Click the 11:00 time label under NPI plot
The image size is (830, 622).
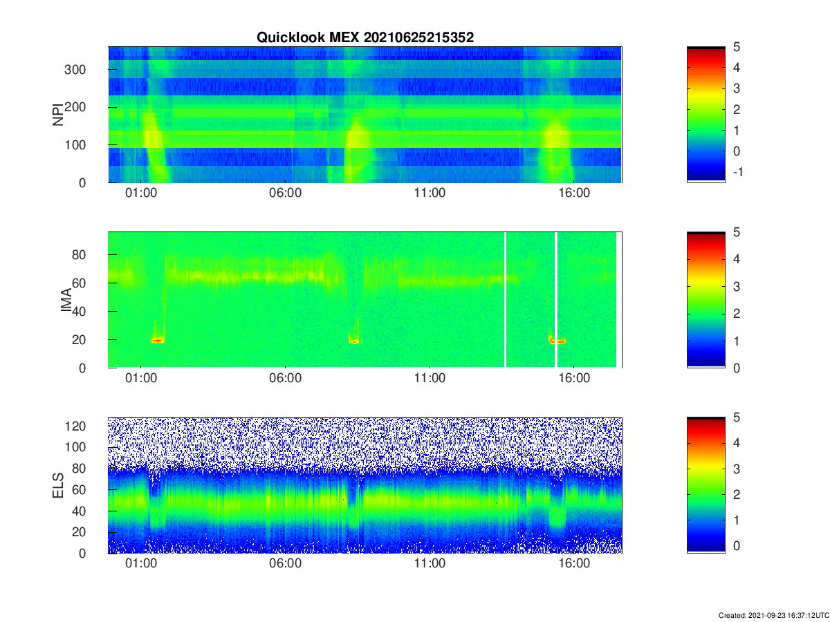[x=430, y=194]
